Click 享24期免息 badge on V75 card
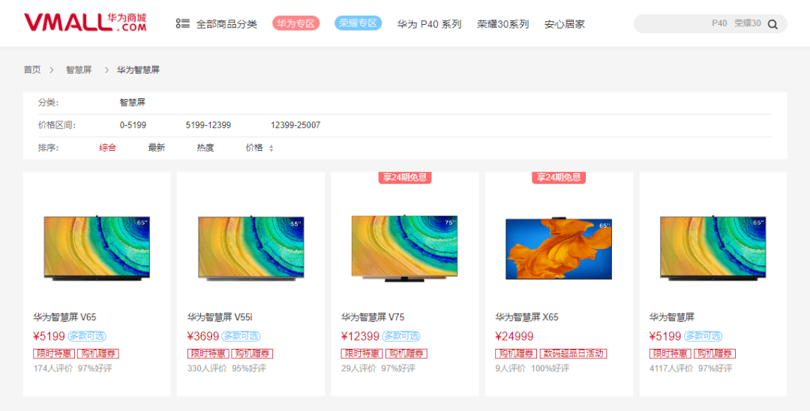The height and width of the screenshot is (411, 810). click(x=404, y=178)
